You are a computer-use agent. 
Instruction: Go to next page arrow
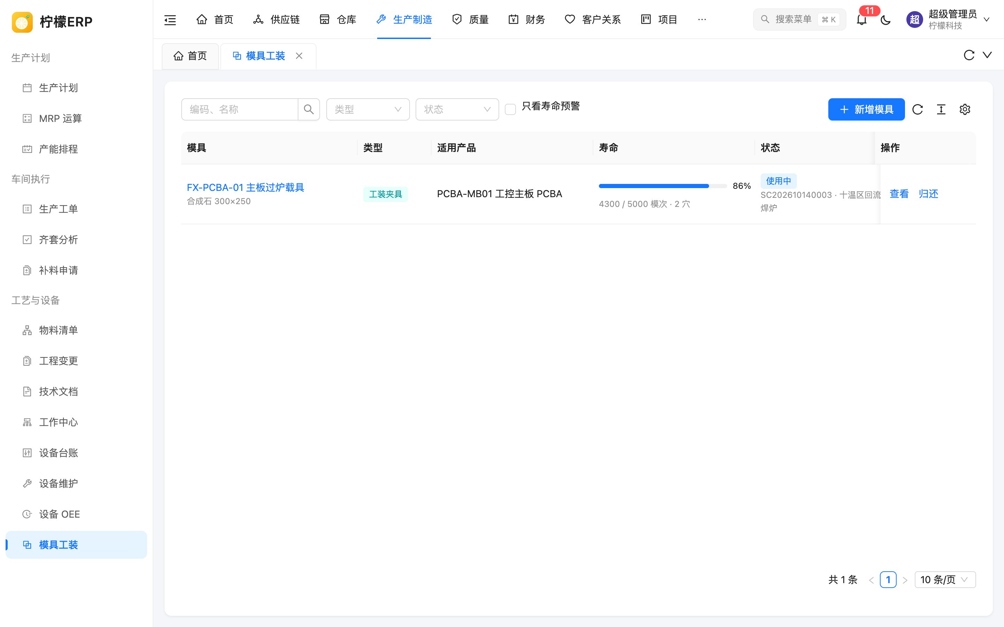(905, 580)
